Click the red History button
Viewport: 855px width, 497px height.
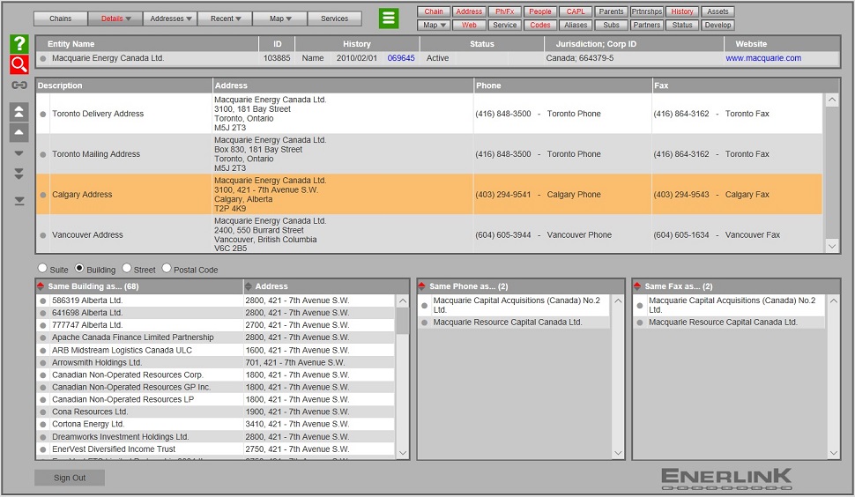[682, 11]
